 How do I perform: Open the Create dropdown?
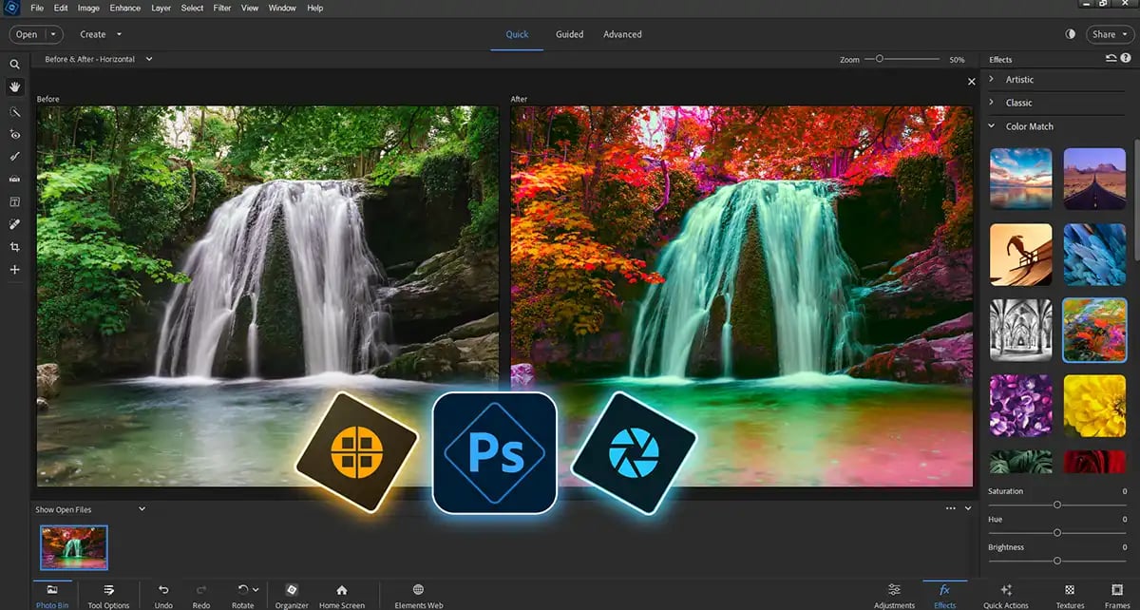[100, 34]
